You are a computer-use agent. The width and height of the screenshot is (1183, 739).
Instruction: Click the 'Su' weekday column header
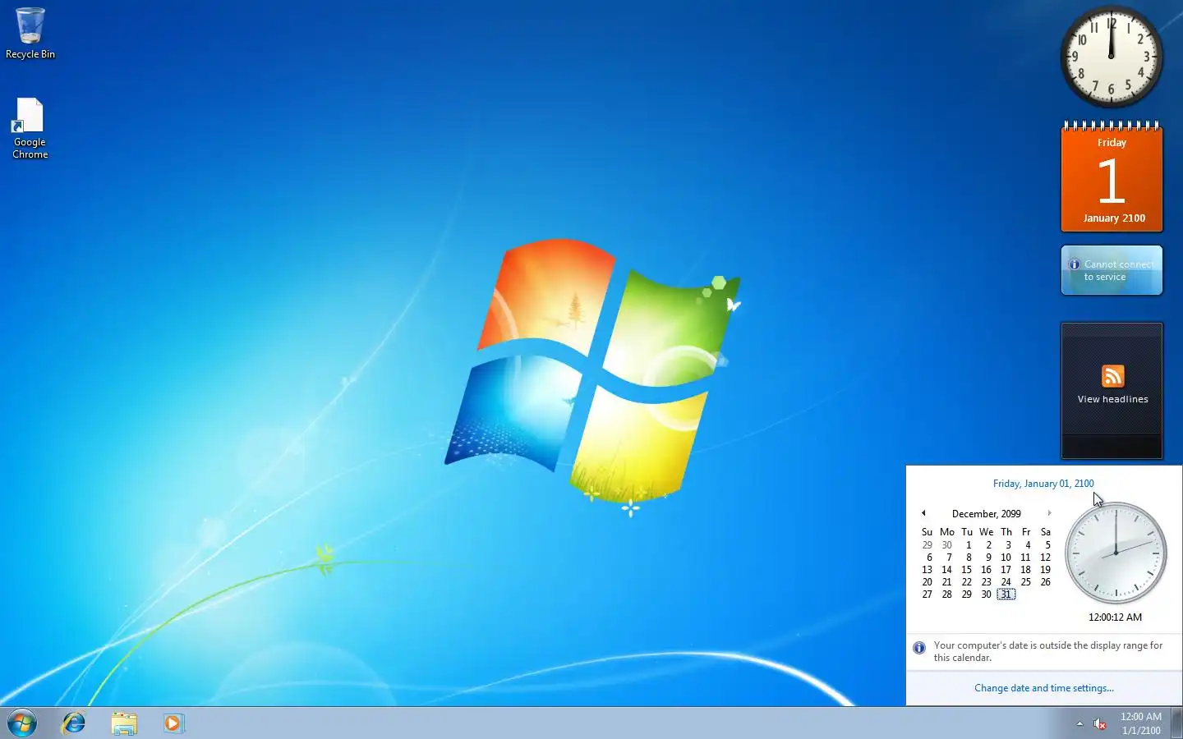pyautogui.click(x=927, y=532)
